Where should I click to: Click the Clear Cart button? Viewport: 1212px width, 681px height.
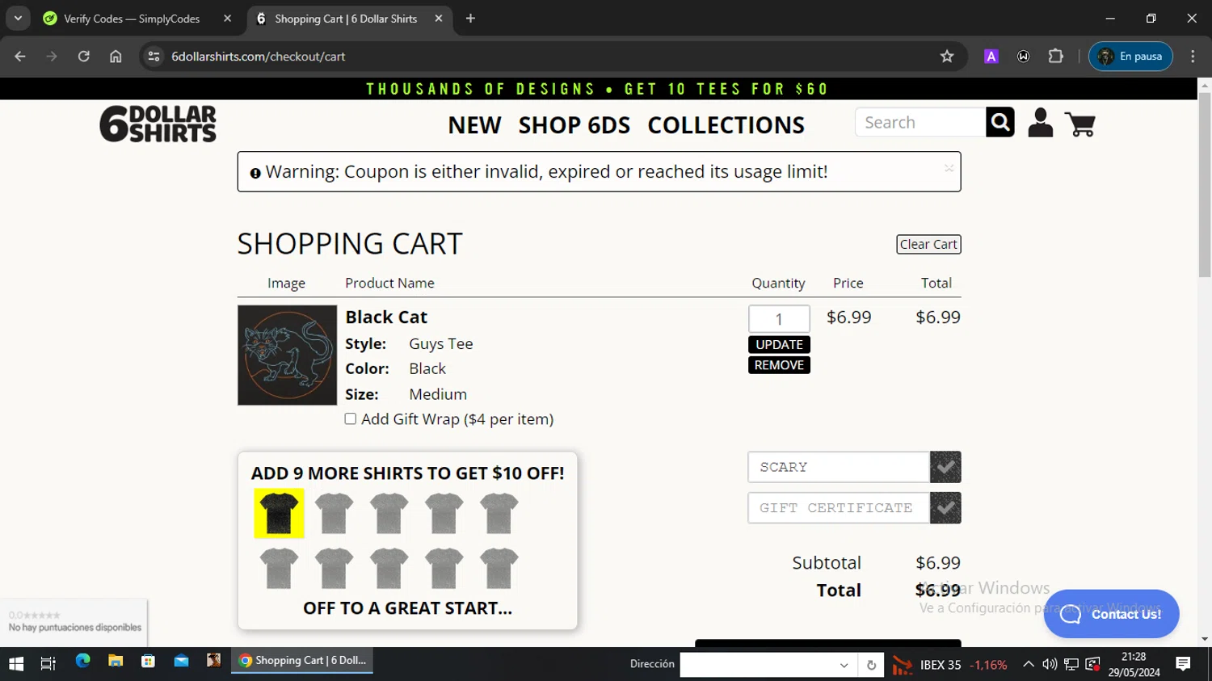(928, 244)
